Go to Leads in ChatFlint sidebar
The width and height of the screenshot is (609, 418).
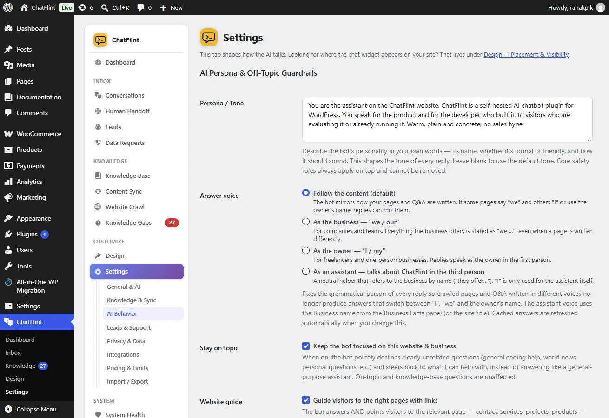(x=137, y=127)
